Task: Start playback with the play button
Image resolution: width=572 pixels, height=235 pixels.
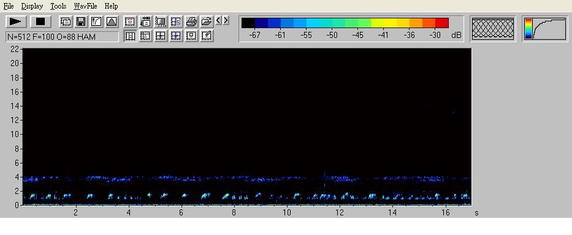Action: click(x=16, y=21)
